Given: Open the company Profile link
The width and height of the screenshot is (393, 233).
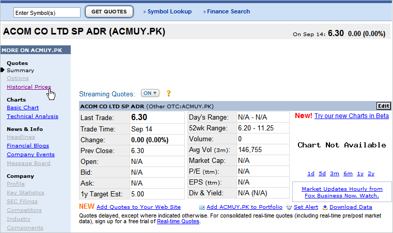Looking at the screenshot, I should point(15,184).
